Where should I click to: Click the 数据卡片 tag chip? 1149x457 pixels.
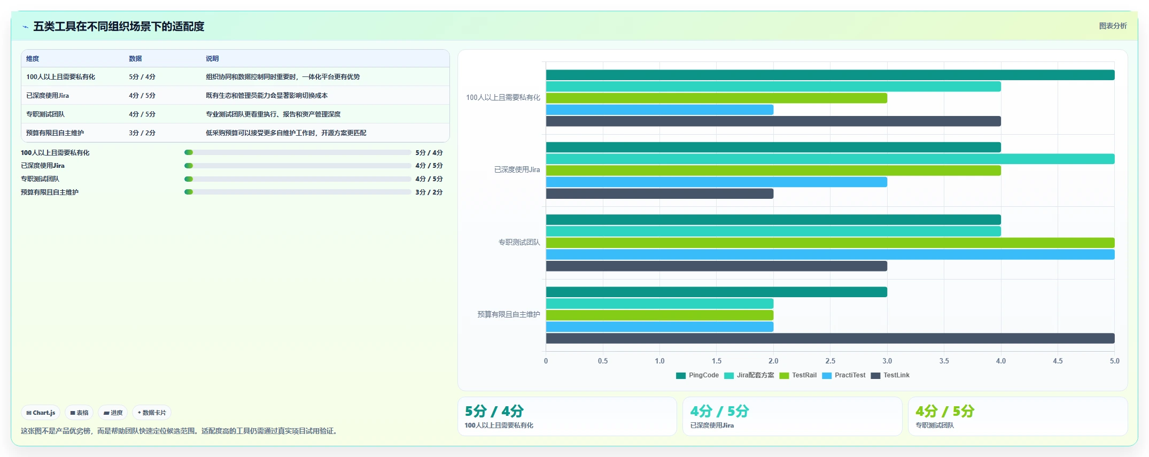[152, 413]
